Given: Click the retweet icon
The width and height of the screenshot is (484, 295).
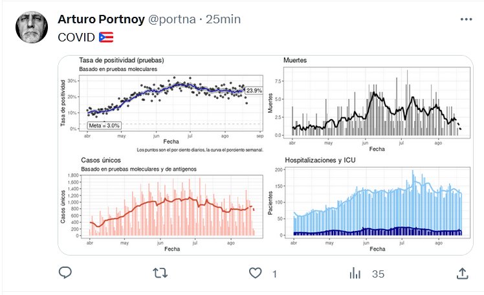Looking at the screenshot, I should (159, 274).
